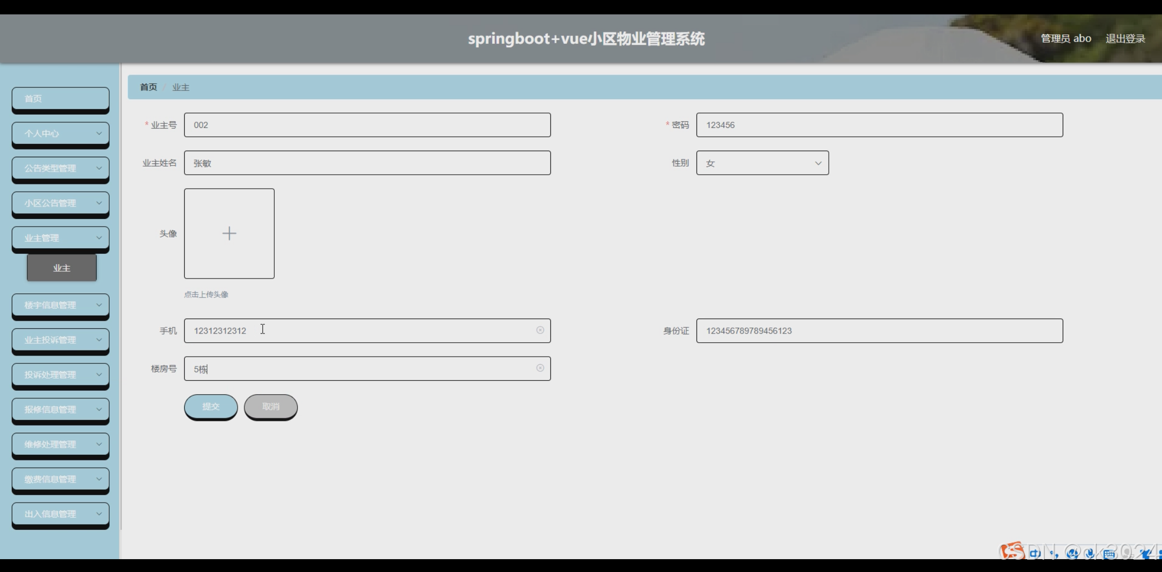Expand the 报修信息管理 sidebar menu
Viewport: 1162px width, 572px height.
pyautogui.click(x=60, y=410)
